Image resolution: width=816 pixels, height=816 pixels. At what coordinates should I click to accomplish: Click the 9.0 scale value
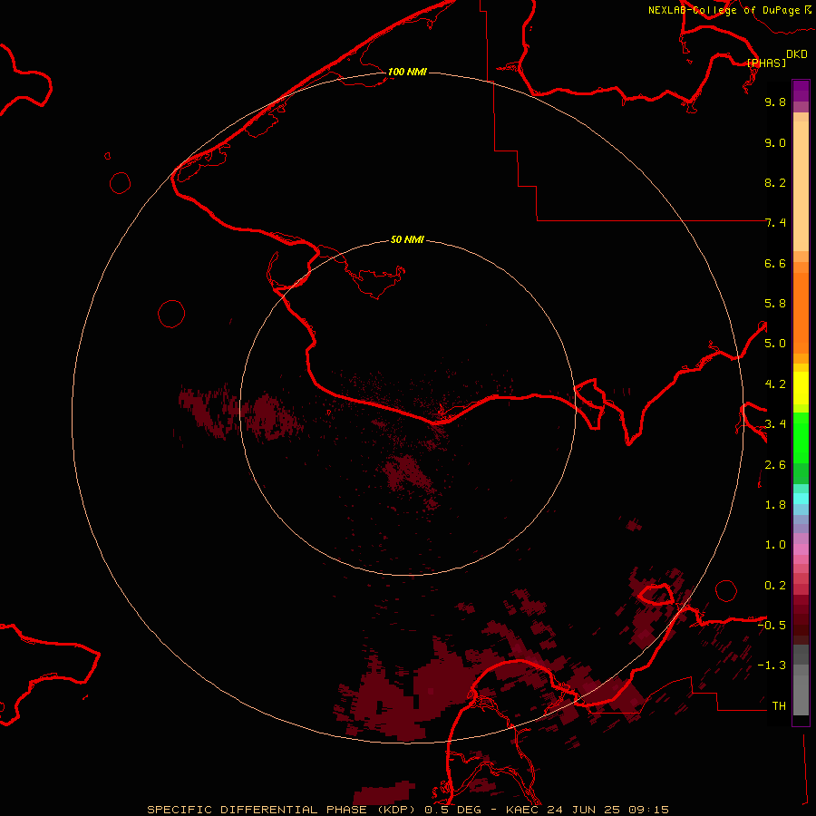coord(775,142)
